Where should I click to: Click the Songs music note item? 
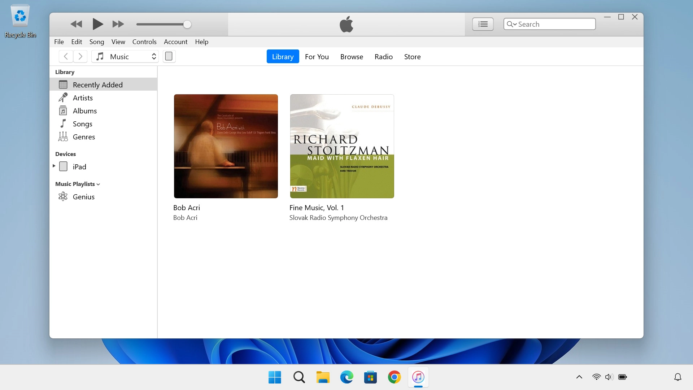coord(63,124)
